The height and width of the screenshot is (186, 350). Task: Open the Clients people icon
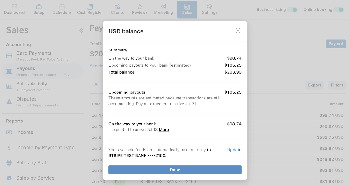(117, 7)
